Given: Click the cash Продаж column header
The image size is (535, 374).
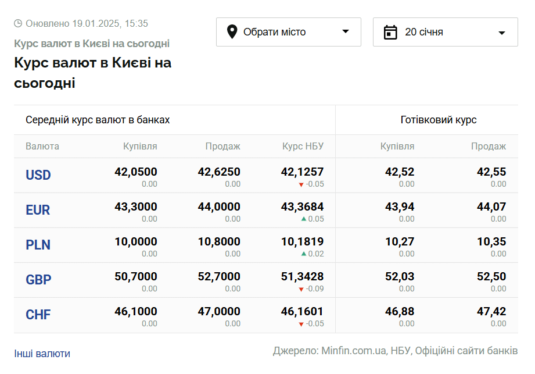Looking at the screenshot, I should point(489,146).
